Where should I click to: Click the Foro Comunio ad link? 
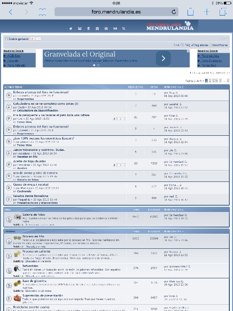pos(212,61)
